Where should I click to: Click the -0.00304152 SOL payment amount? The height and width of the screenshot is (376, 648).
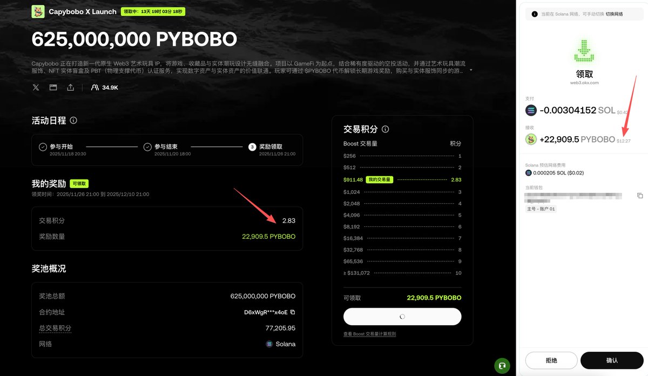pyautogui.click(x=577, y=110)
